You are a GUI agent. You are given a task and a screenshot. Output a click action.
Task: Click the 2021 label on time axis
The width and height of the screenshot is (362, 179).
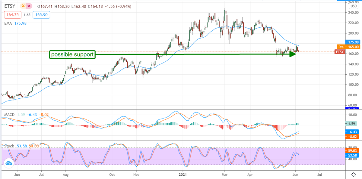pyautogui.click(x=183, y=174)
